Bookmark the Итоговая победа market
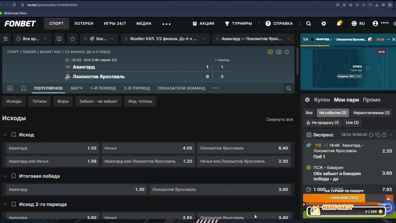Image resolution: width=396 pixels, height=223 pixels. 14,176
